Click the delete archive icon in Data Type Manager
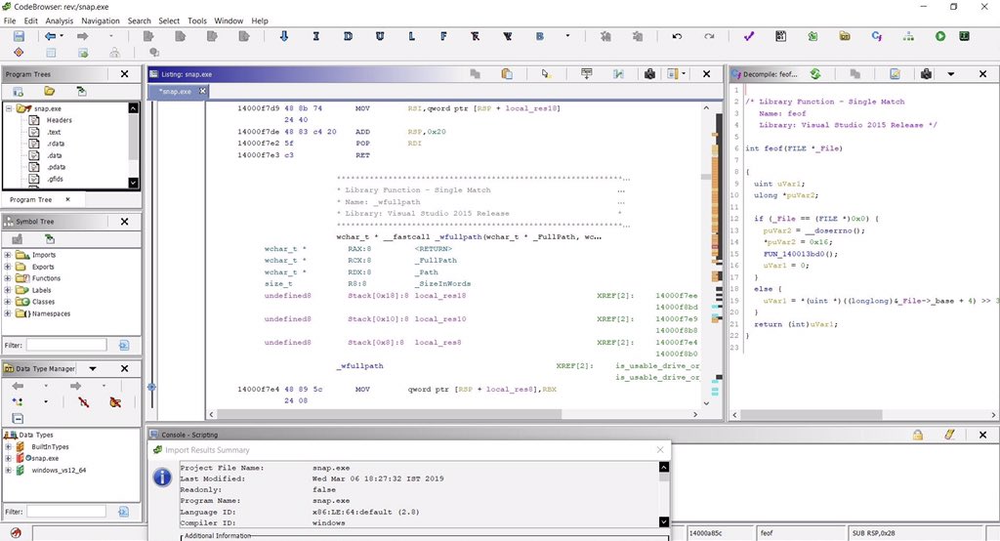This screenshot has width=1000, height=541. (x=115, y=402)
